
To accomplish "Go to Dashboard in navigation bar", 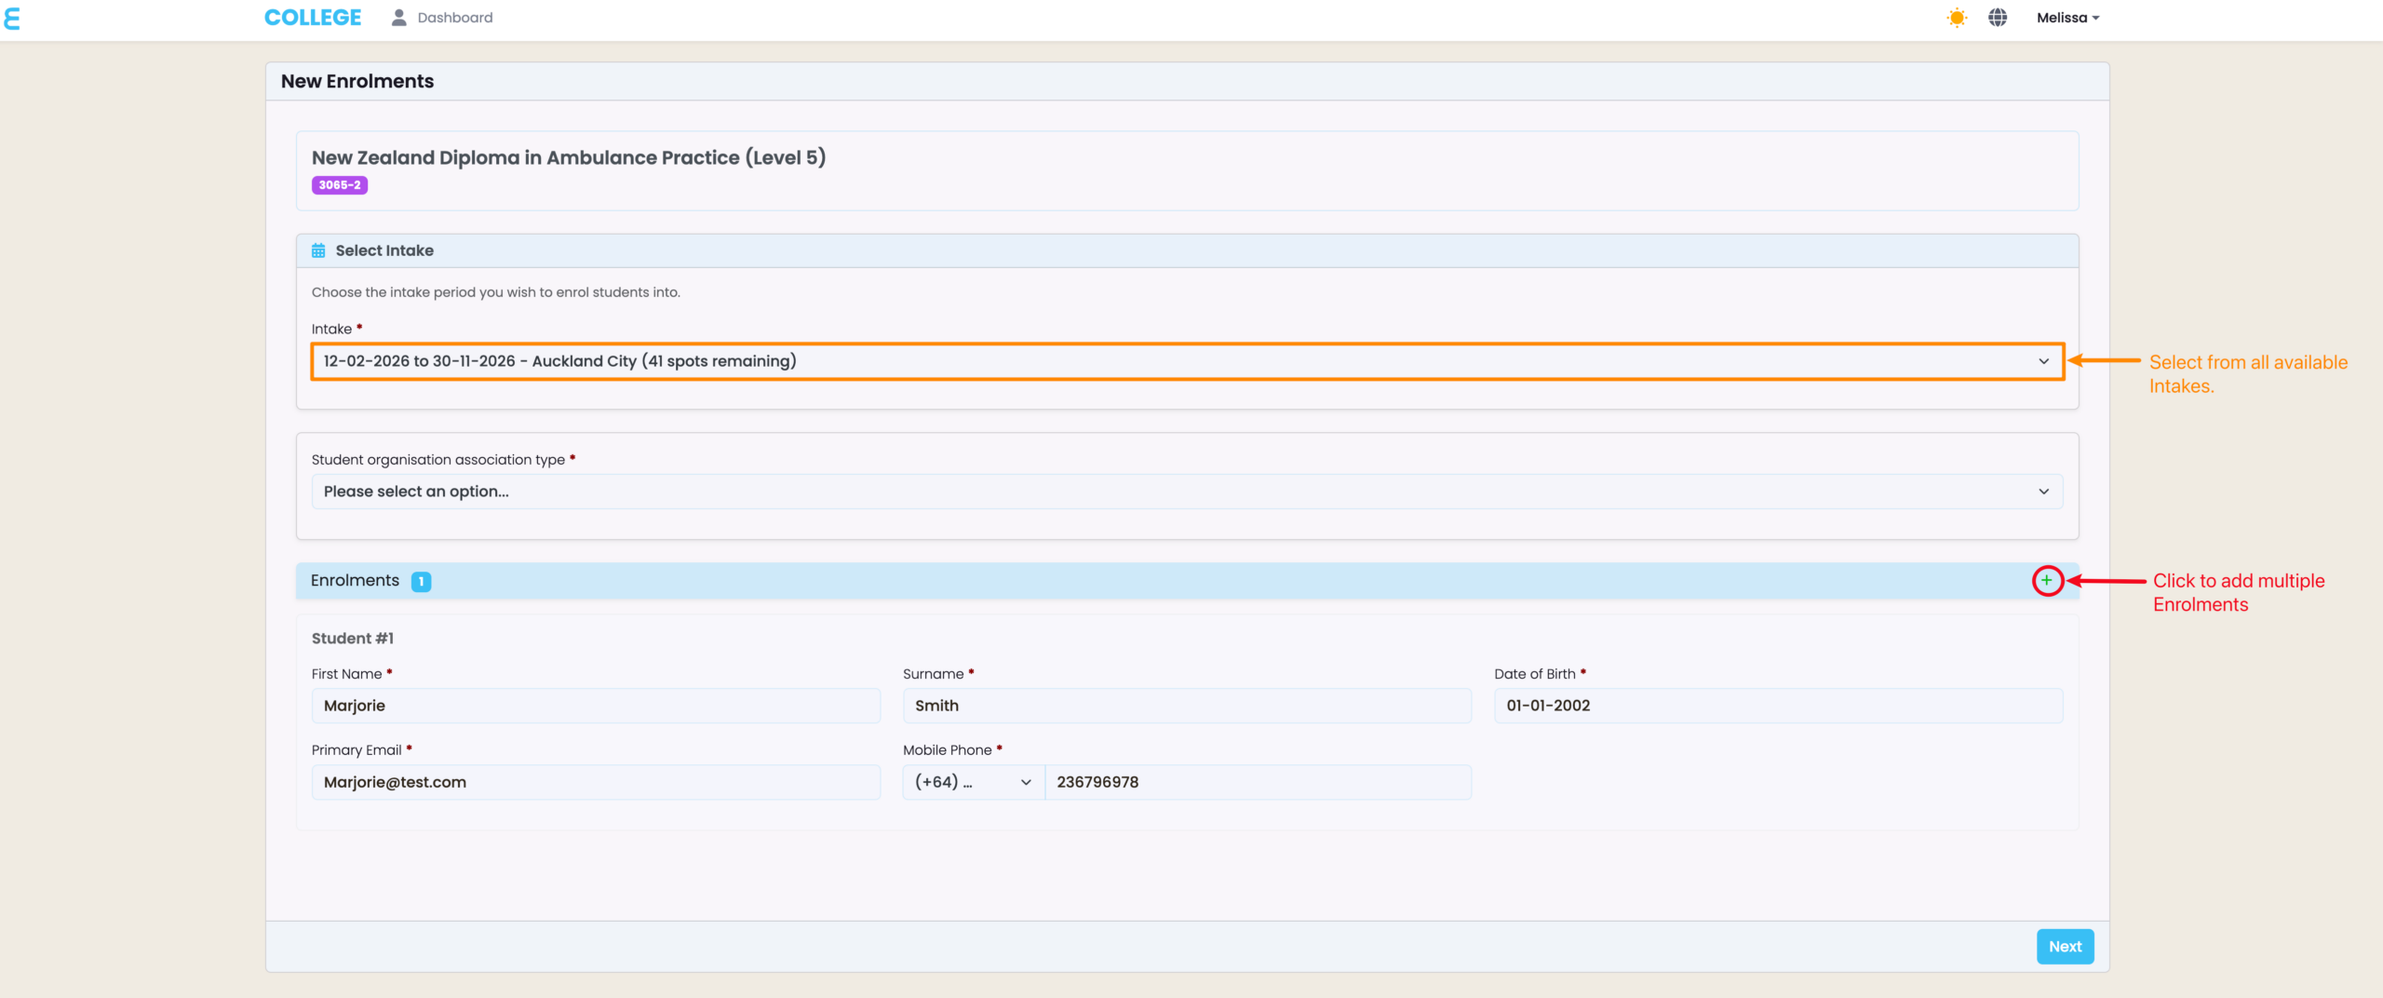I will (454, 18).
